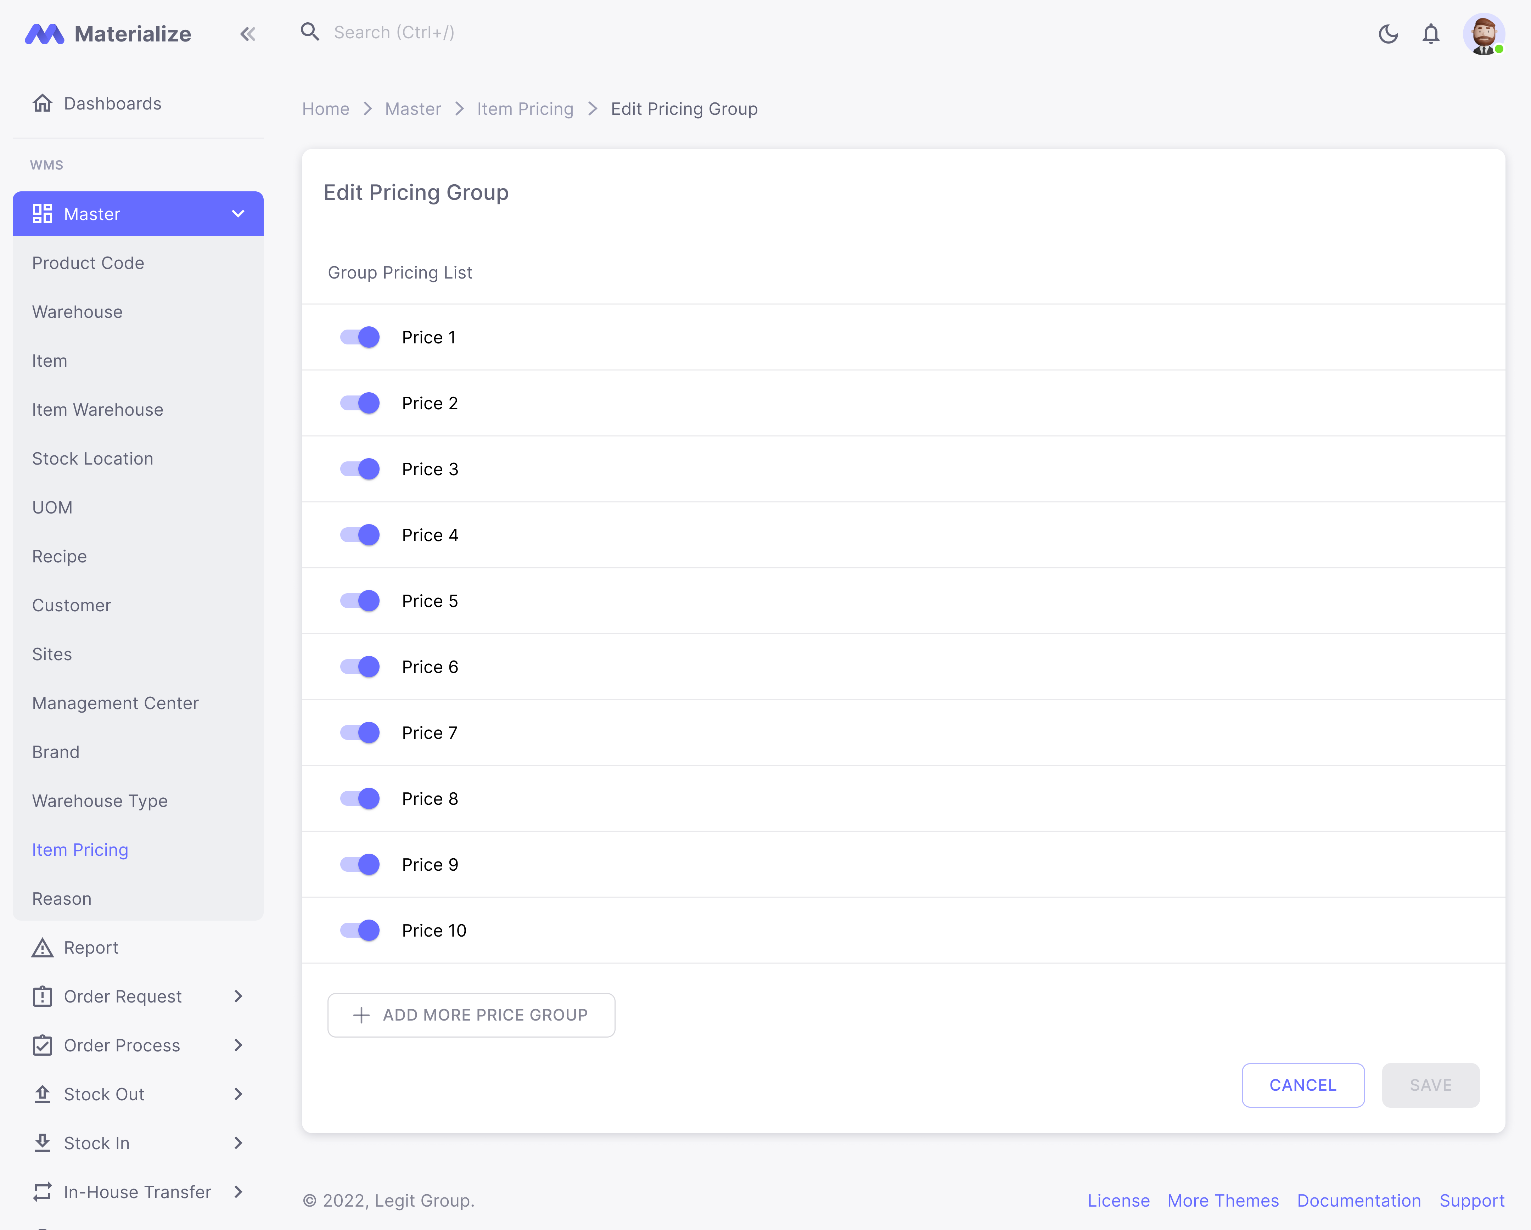Image resolution: width=1531 pixels, height=1230 pixels.
Task: Turn off the Price 5 switch
Action: point(360,601)
